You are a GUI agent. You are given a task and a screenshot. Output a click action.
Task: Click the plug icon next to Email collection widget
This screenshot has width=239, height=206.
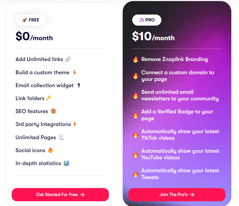(78, 85)
